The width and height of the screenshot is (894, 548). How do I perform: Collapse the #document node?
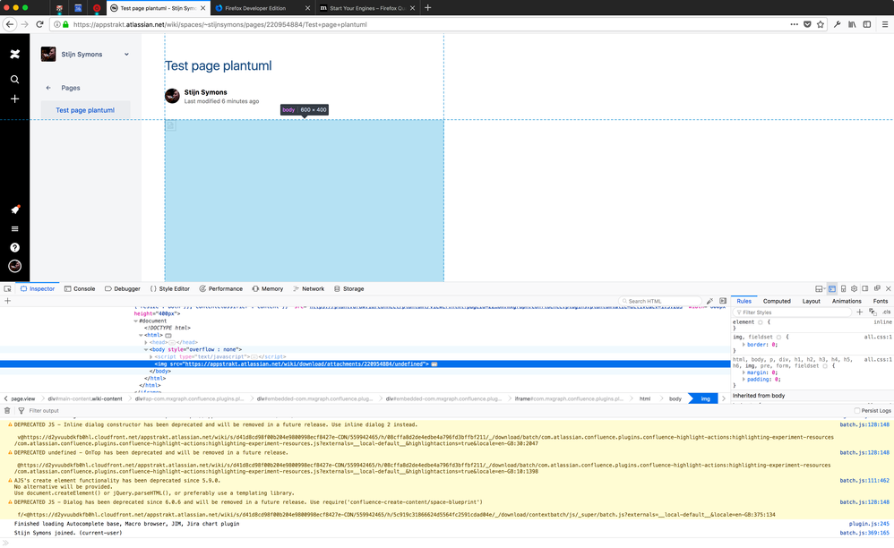135,321
